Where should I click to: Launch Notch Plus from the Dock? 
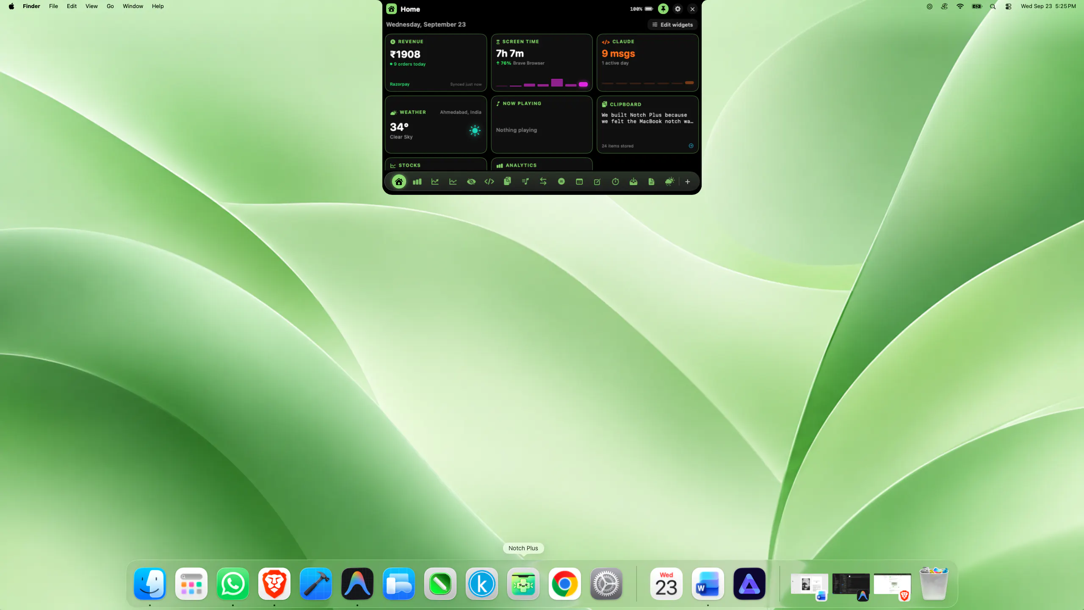pos(523,584)
